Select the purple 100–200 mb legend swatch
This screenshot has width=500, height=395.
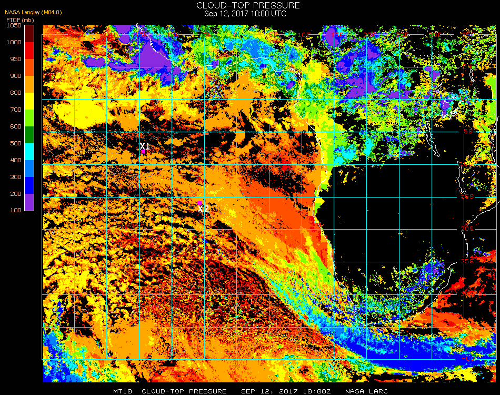29,202
